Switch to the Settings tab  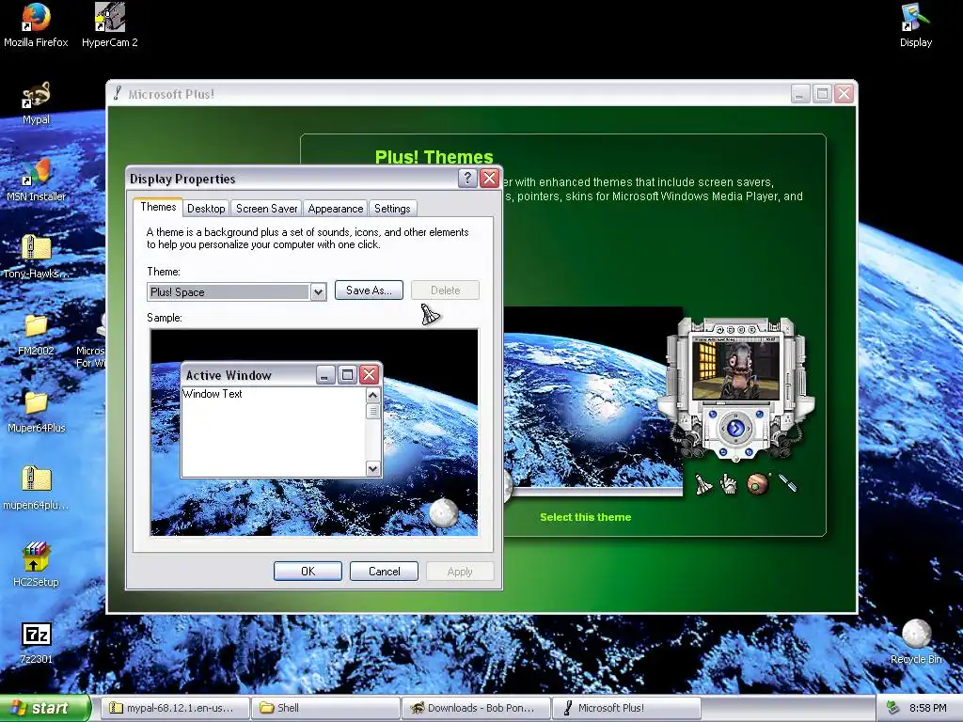(x=392, y=209)
